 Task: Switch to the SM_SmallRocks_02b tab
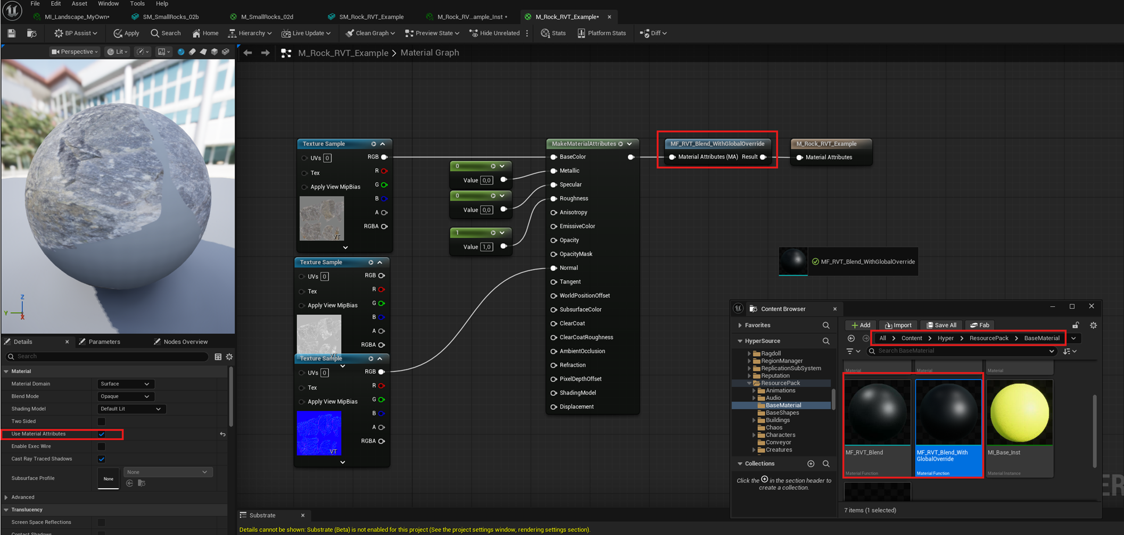[x=170, y=16]
